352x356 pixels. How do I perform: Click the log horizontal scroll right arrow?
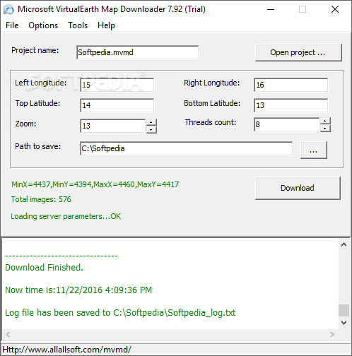click(x=332, y=334)
